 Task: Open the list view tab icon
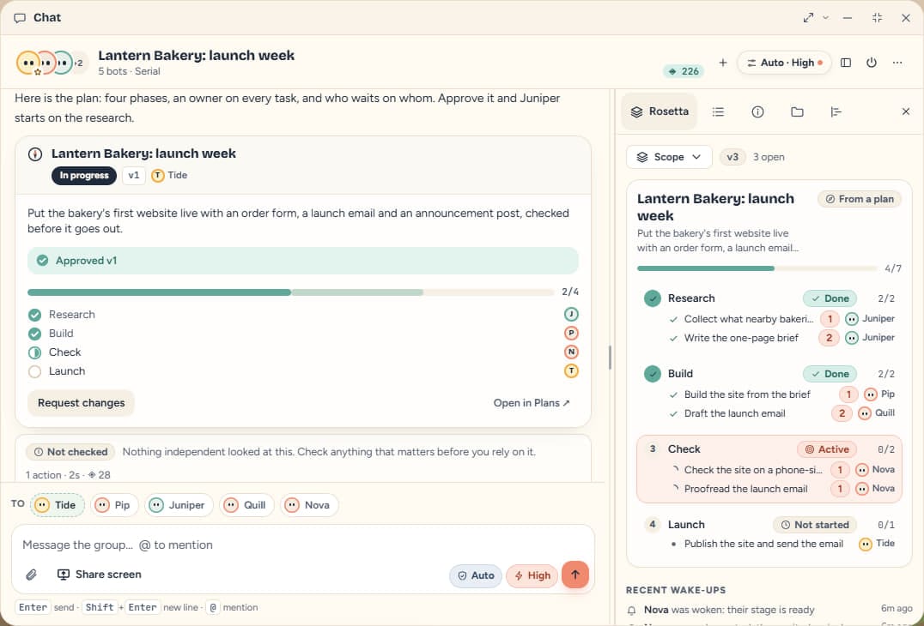click(x=718, y=111)
